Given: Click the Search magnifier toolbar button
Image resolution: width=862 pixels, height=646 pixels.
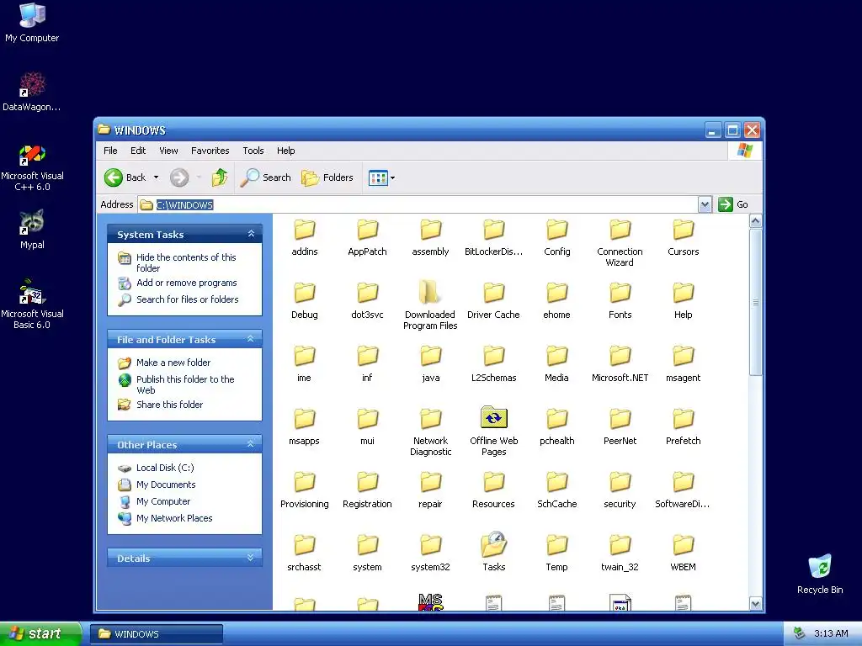Looking at the screenshot, I should 266,177.
